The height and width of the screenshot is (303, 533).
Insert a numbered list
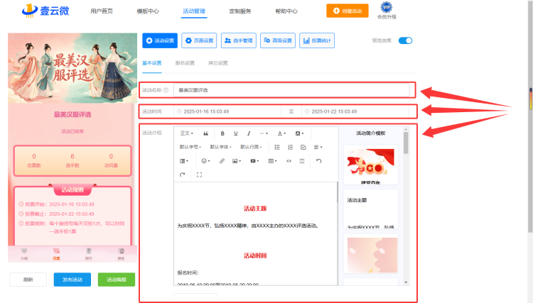tap(290, 147)
